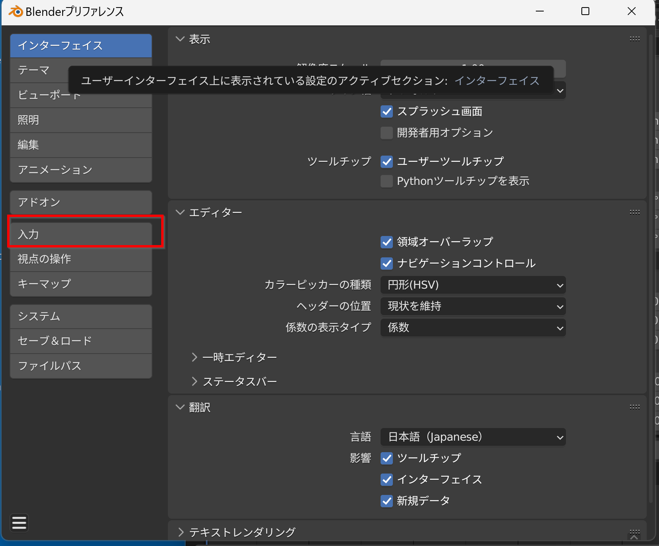
Task: Collapse the エディター panel
Action: coord(180,212)
